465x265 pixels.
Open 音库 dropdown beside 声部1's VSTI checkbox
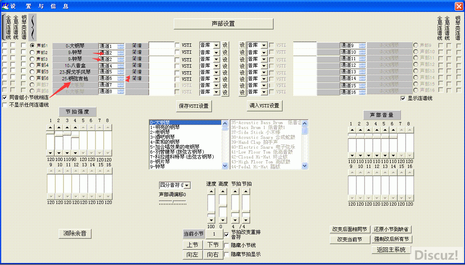pyautogui.click(x=216, y=45)
